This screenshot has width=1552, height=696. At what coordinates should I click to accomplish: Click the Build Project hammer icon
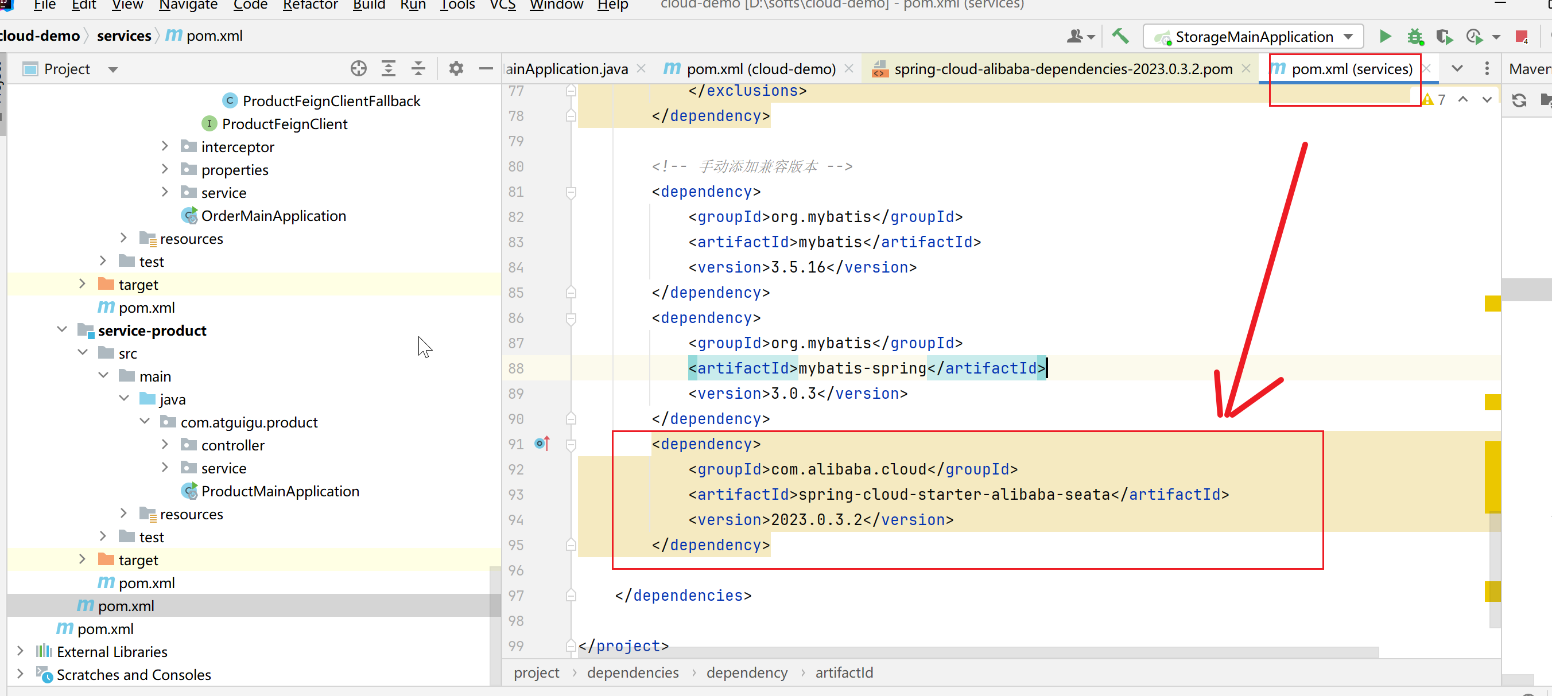(1120, 36)
